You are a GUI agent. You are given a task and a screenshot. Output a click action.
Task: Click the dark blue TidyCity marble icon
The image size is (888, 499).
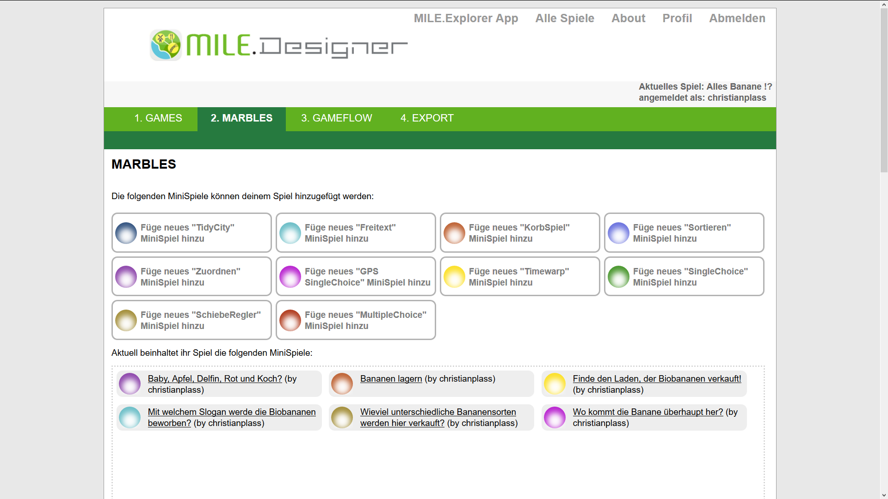[126, 233]
